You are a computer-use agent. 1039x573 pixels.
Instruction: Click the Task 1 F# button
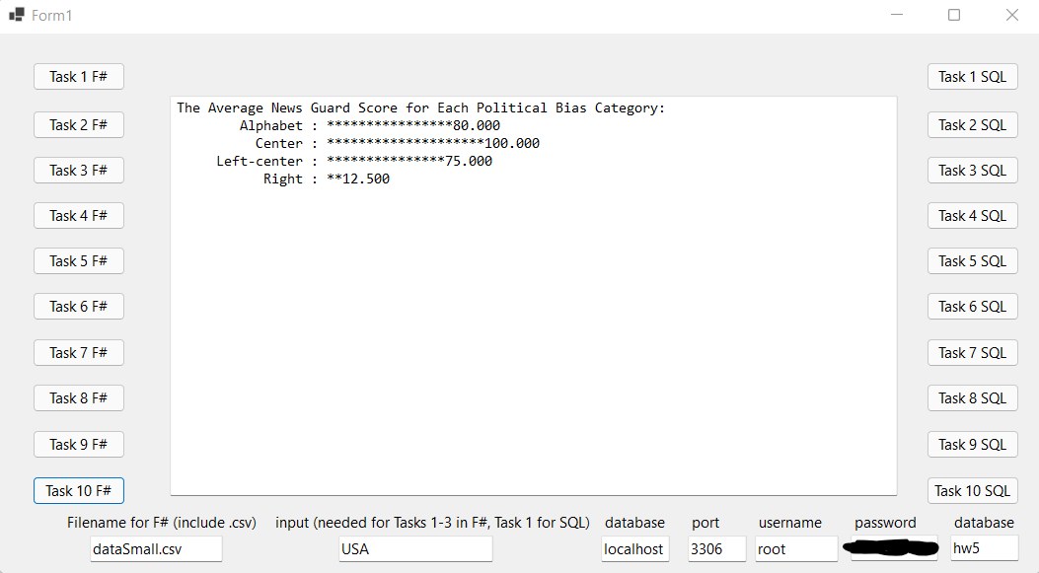tap(78, 77)
